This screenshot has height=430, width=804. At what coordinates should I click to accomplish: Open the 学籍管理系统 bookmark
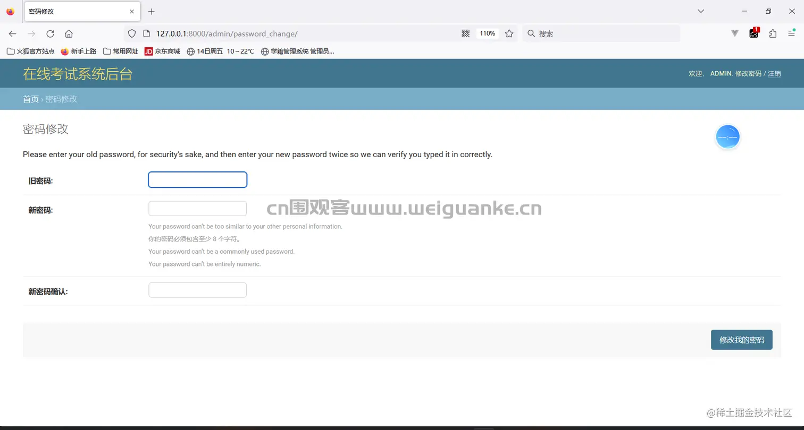coord(297,51)
